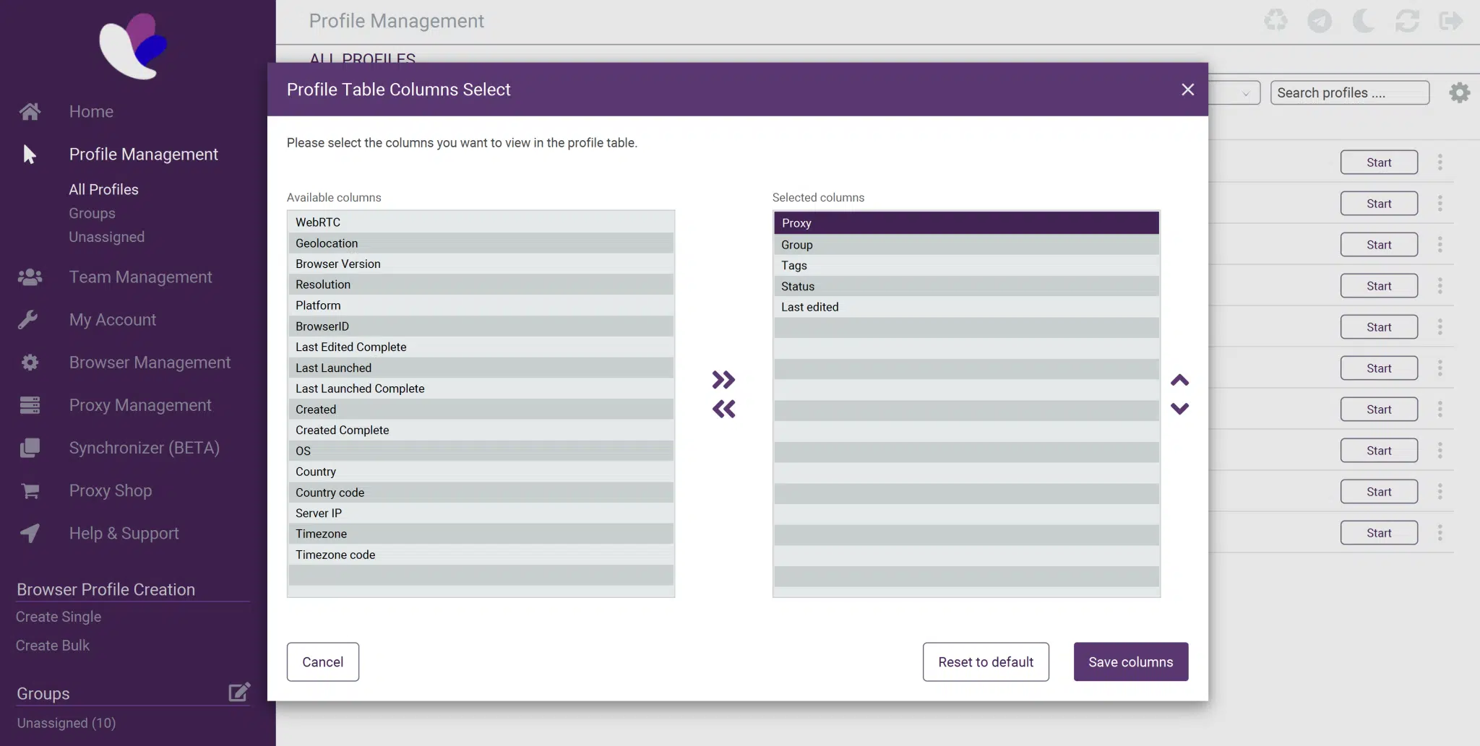Go to Team Management section
The width and height of the screenshot is (1480, 746).
click(140, 277)
